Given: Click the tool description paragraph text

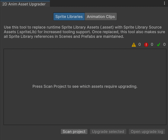Looking at the screenshot, I should click(84, 32).
